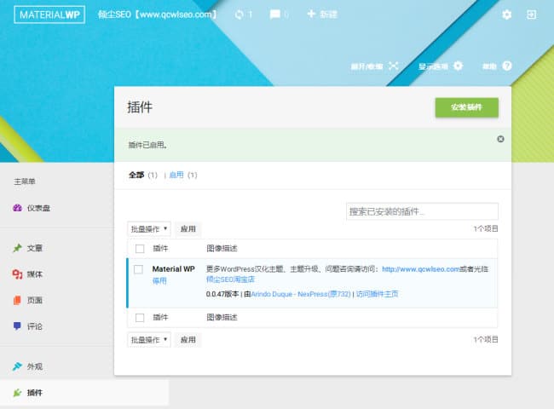
Task: Click the top Apply button
Action: point(188,229)
